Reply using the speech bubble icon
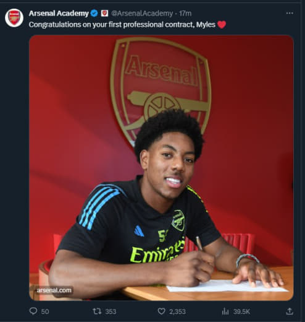Screen dimensions: 305x322 point(33,311)
